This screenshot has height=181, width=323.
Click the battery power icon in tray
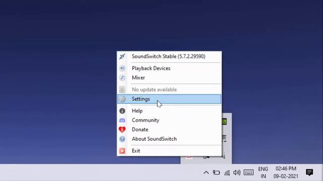click(217, 172)
